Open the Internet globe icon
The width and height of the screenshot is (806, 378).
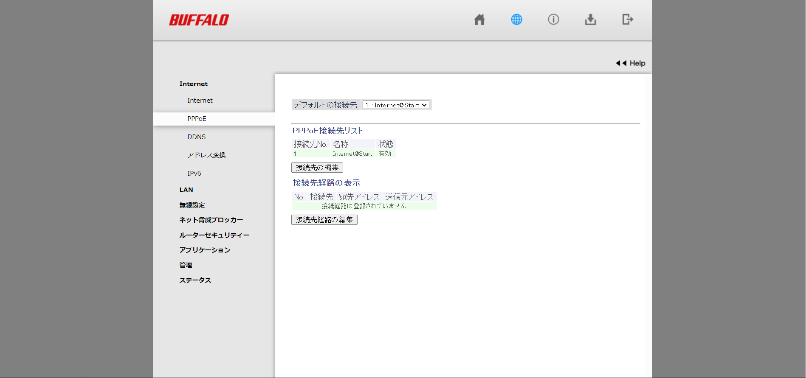click(x=516, y=20)
